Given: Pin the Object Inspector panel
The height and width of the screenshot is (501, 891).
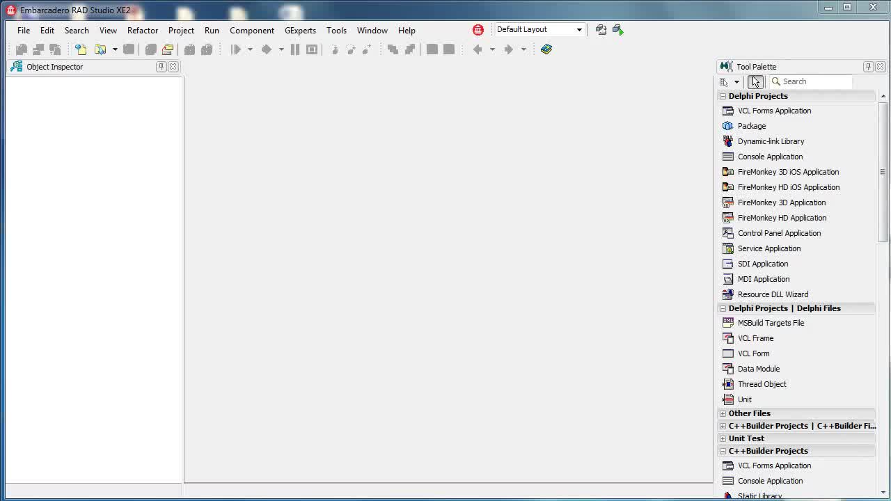Looking at the screenshot, I should click(161, 67).
